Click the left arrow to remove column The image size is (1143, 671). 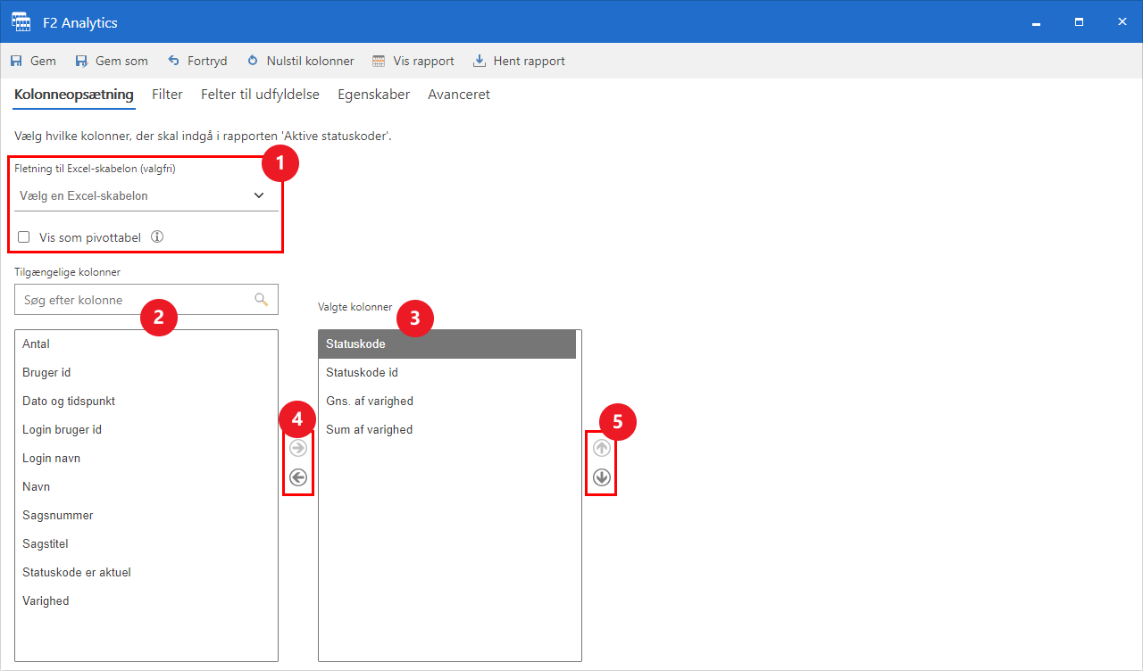point(298,477)
